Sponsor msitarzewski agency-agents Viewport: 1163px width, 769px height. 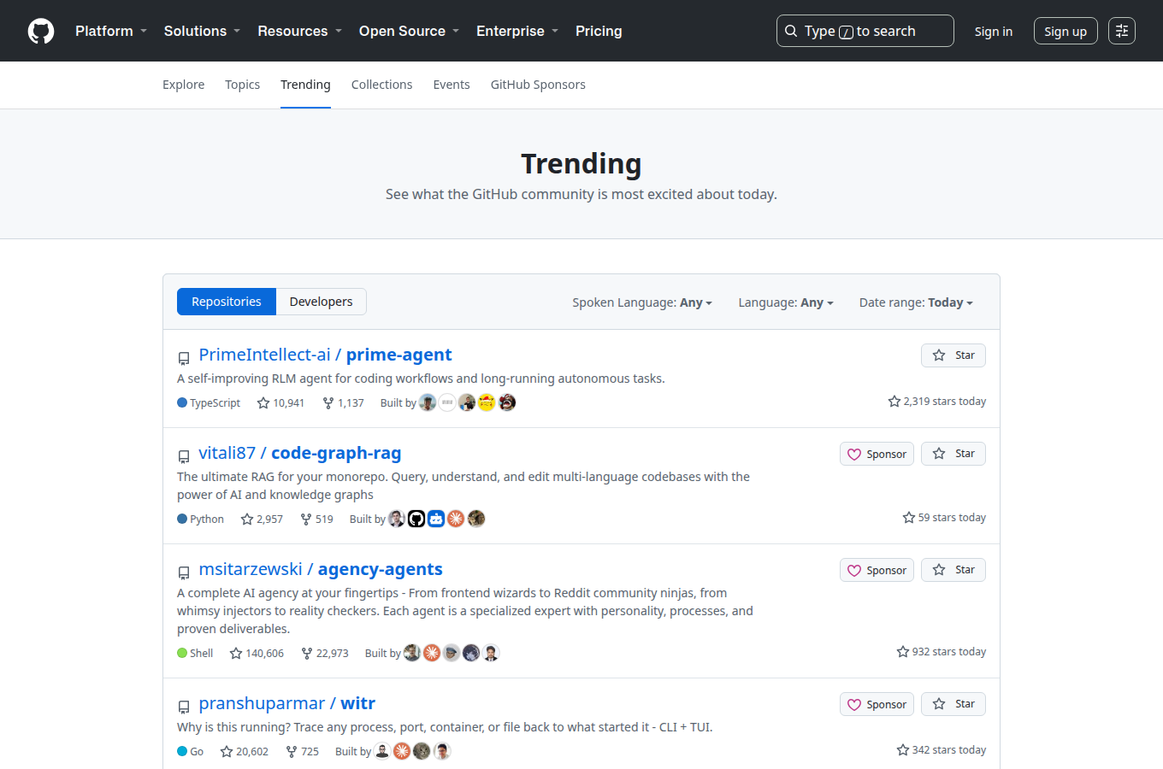[877, 570]
